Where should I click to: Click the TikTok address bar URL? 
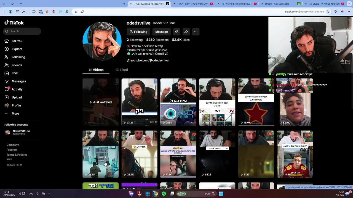tap(304, 12)
